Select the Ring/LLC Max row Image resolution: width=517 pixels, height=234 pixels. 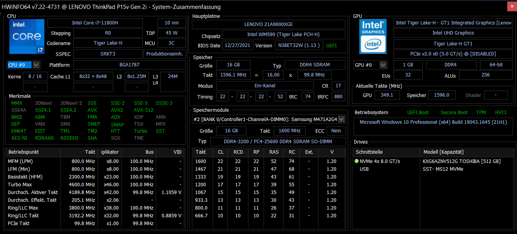click(x=95, y=208)
